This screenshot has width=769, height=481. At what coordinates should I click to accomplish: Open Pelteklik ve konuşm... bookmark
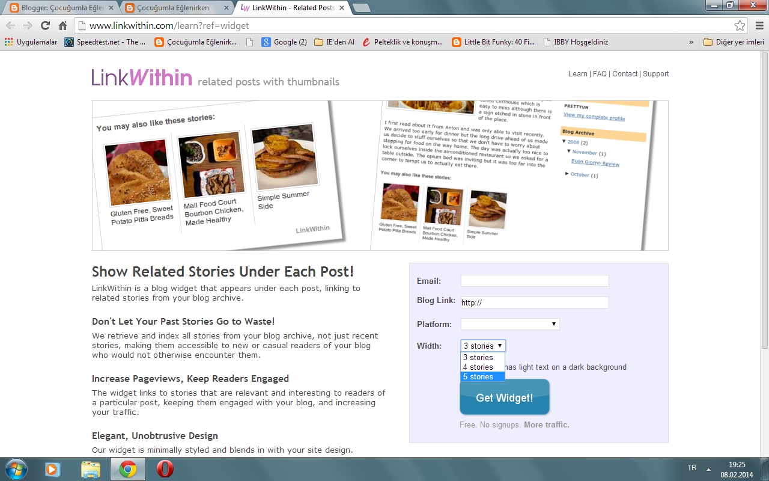point(403,42)
